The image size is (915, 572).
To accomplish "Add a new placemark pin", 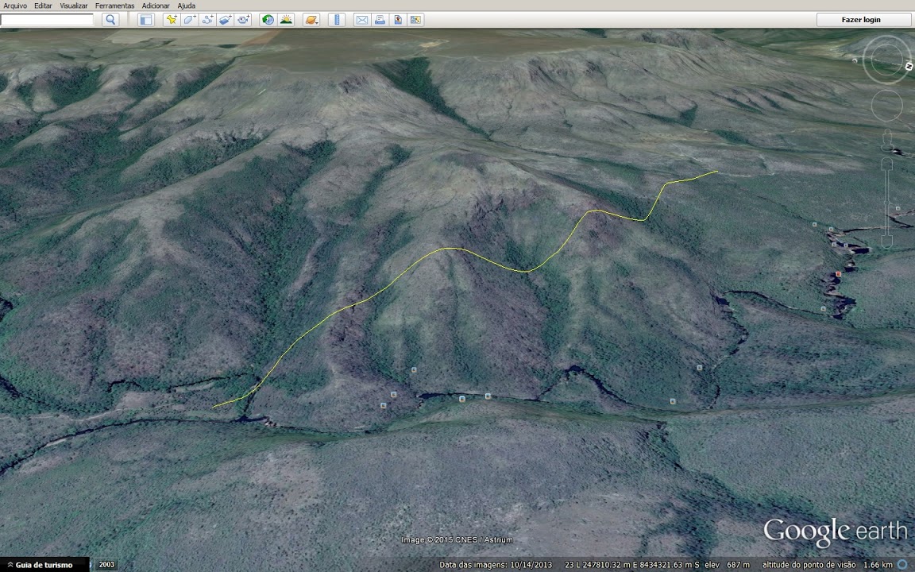I will click(x=171, y=20).
